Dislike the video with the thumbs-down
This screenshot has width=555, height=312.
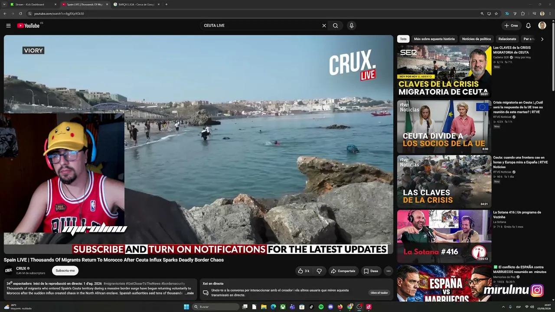[x=319, y=271]
